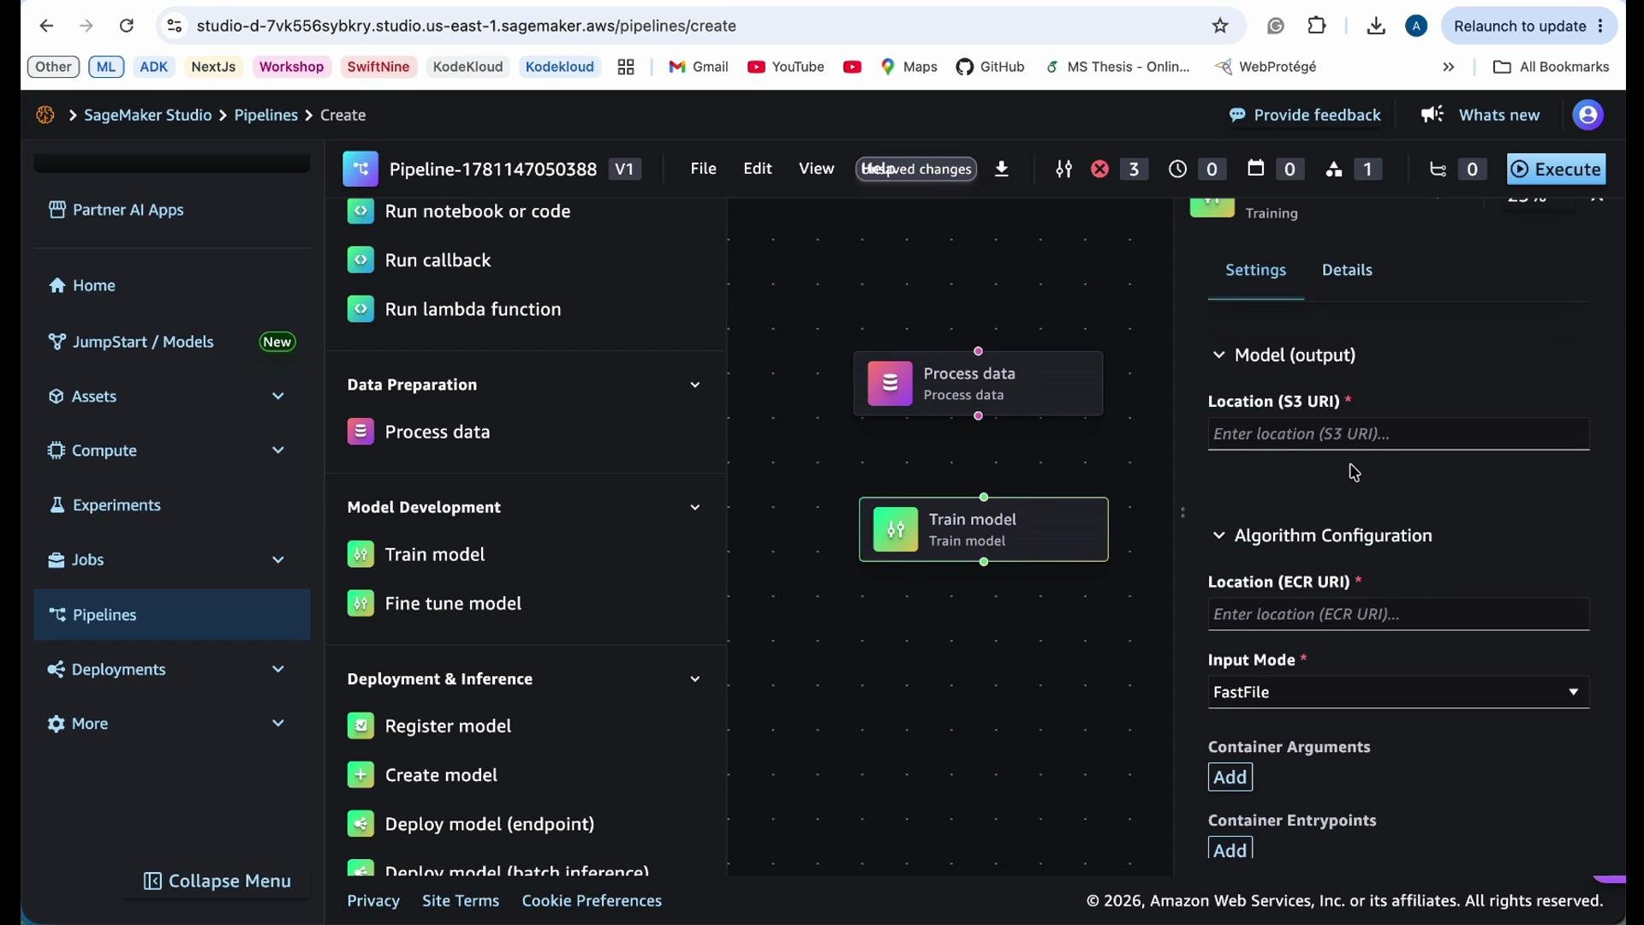Click the Process data icon in the palette
This screenshot has width=1644, height=925.
click(x=360, y=432)
